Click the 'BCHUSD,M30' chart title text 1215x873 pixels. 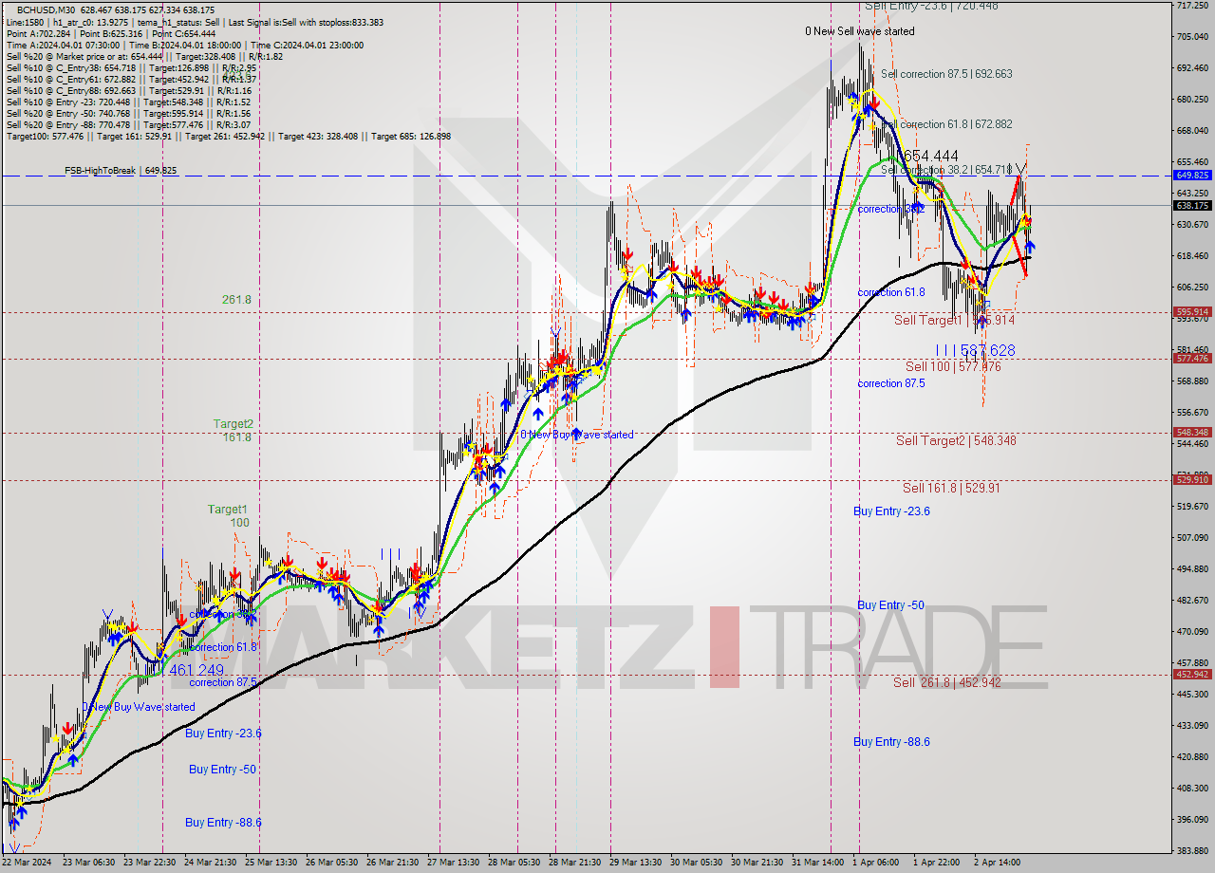pos(44,9)
